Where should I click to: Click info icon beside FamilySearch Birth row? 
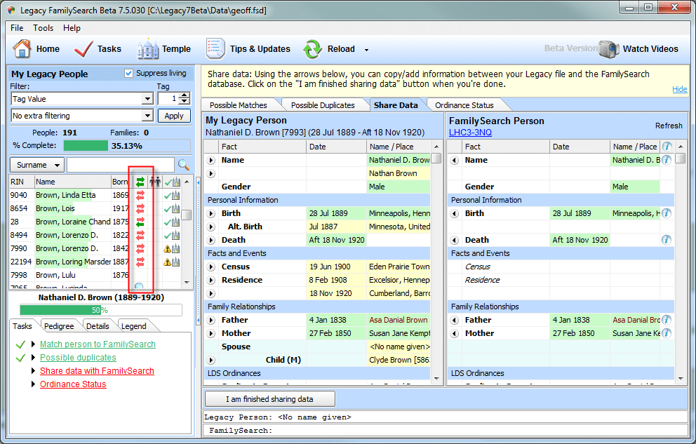tap(667, 213)
